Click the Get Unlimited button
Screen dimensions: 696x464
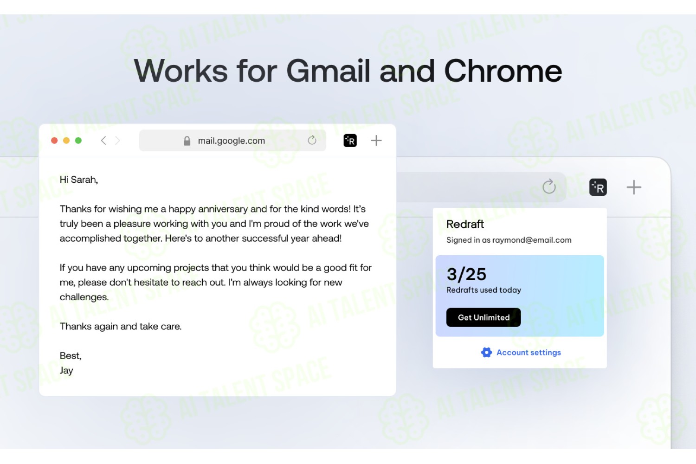click(483, 317)
